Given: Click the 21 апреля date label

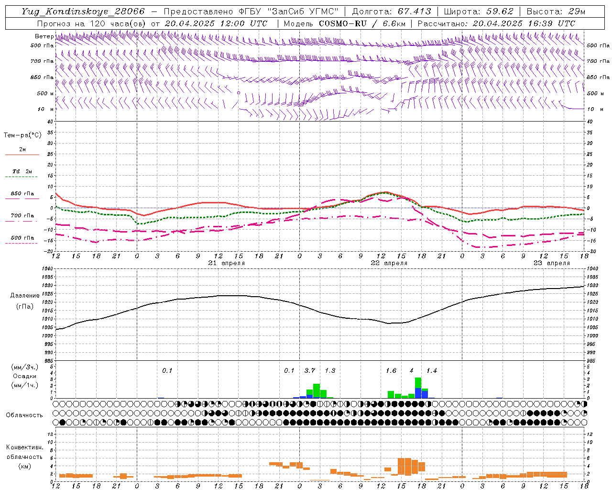Looking at the screenshot, I should [227, 263].
